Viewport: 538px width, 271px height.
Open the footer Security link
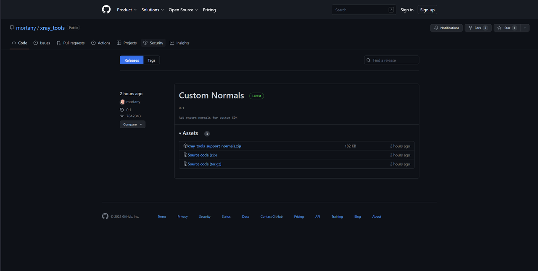point(205,216)
